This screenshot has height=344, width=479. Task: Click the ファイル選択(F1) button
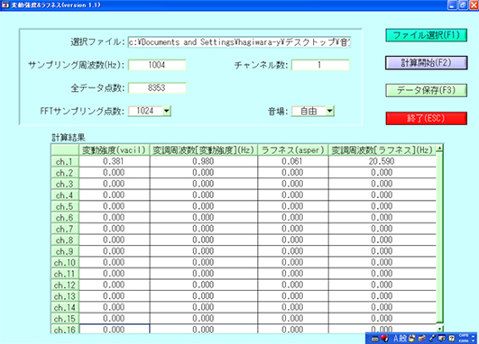427,35
